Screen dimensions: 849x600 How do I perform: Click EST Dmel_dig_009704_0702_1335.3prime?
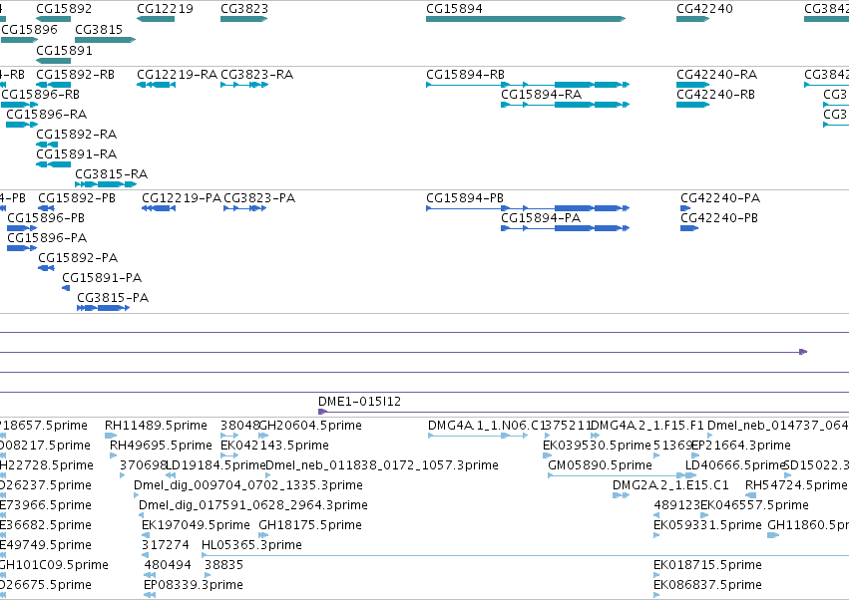(248, 485)
